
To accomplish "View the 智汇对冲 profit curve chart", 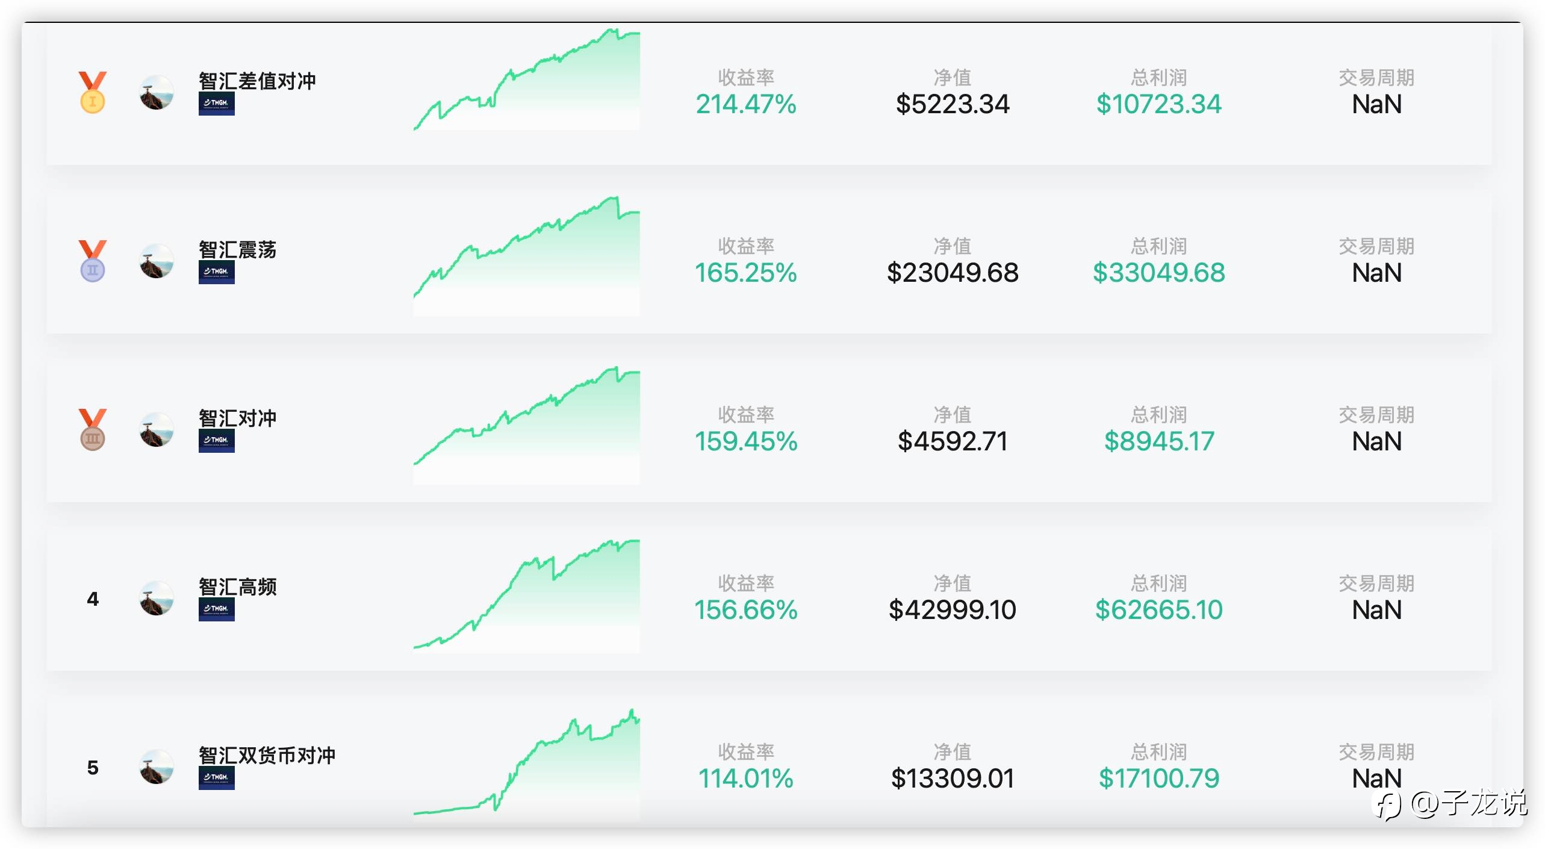I will (527, 424).
